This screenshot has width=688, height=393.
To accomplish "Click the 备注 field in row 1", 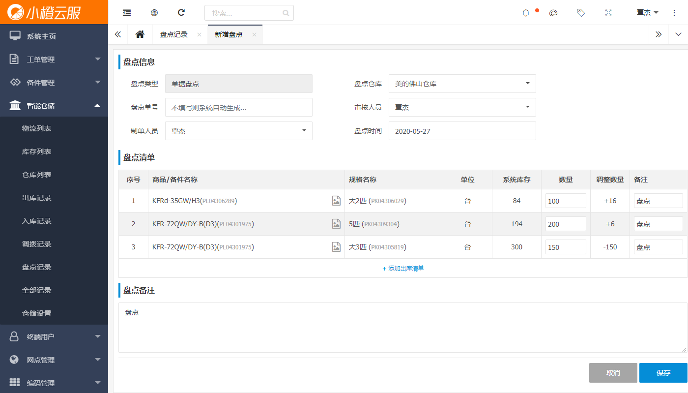I will pyautogui.click(x=659, y=201).
